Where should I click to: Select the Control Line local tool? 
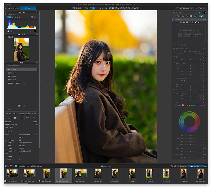tap(184, 22)
